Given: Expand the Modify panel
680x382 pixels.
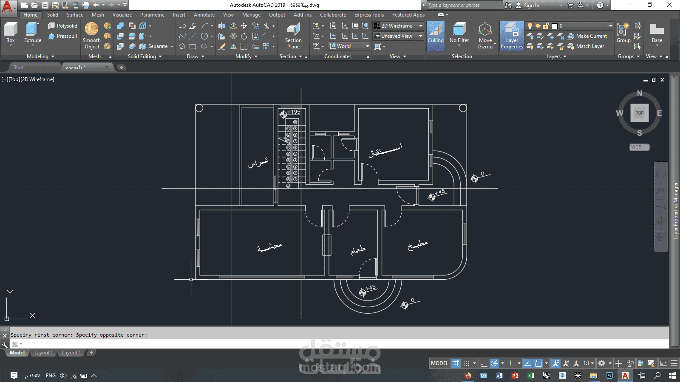Looking at the screenshot, I should 246,56.
